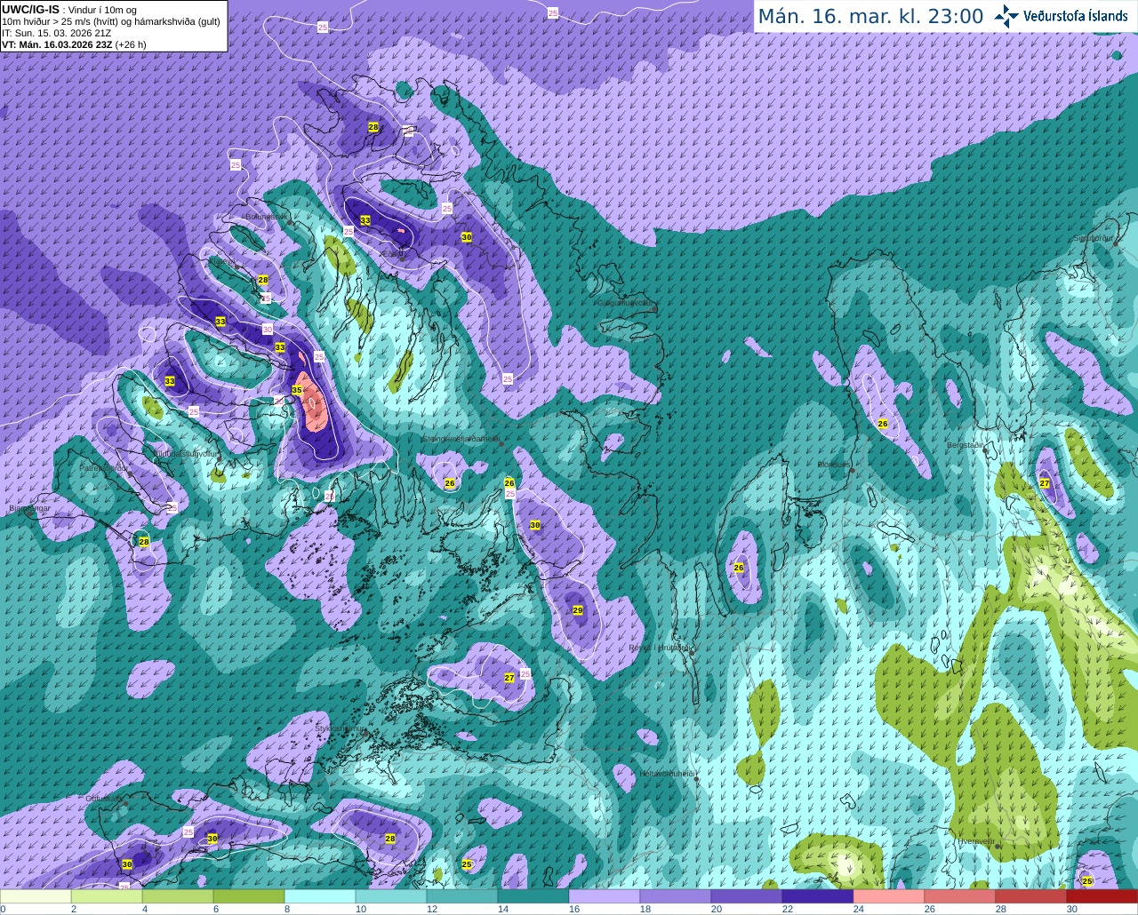Pick the dark red legend swatch above 30
The image size is (1138, 915).
click(1102, 896)
